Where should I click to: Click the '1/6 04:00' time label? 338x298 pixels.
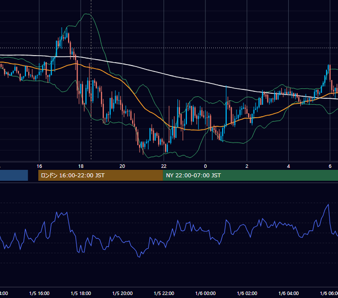(x=289, y=293)
